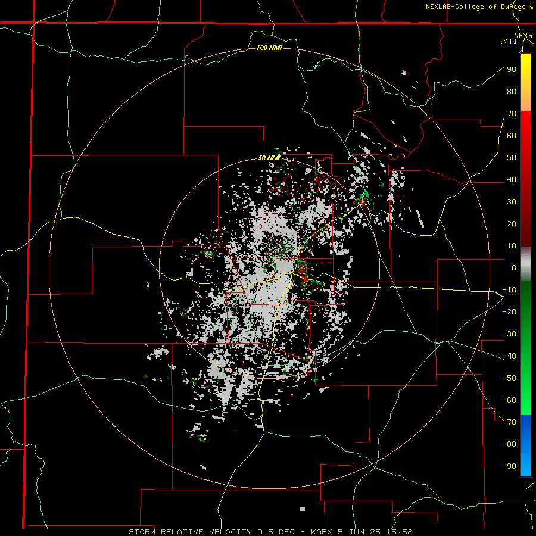This screenshot has height=536, width=536.
Task: Click the 100 NMI range ring label
Action: 269,48
